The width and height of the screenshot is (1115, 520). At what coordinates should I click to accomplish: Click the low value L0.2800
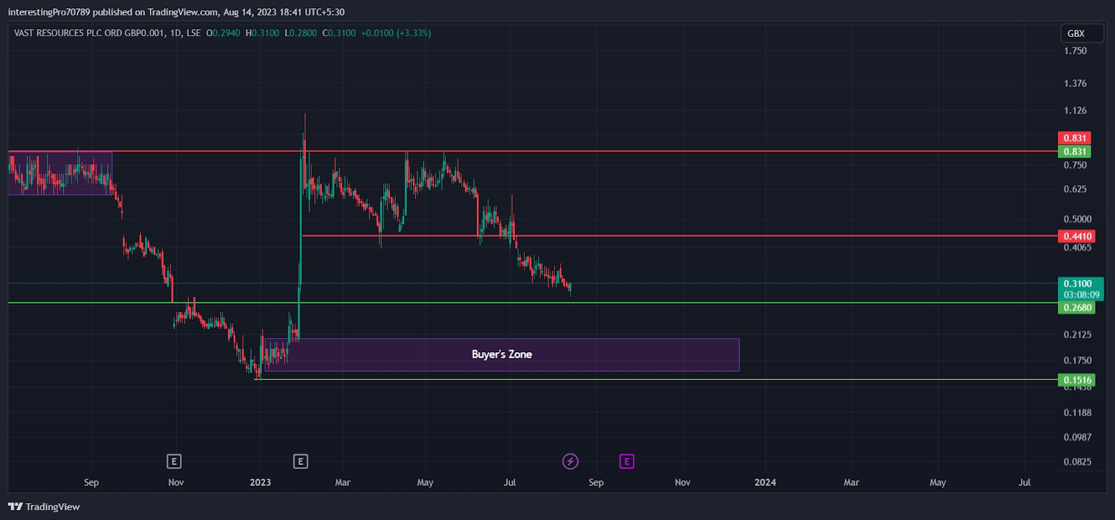point(300,33)
